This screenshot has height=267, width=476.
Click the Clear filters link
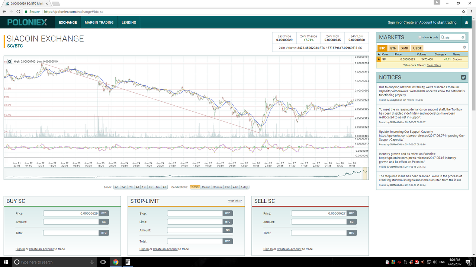(x=434, y=65)
